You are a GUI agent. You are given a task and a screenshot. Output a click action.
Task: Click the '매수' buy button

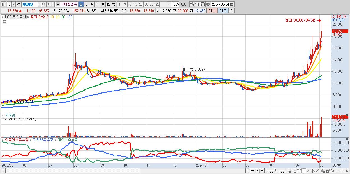212,11
